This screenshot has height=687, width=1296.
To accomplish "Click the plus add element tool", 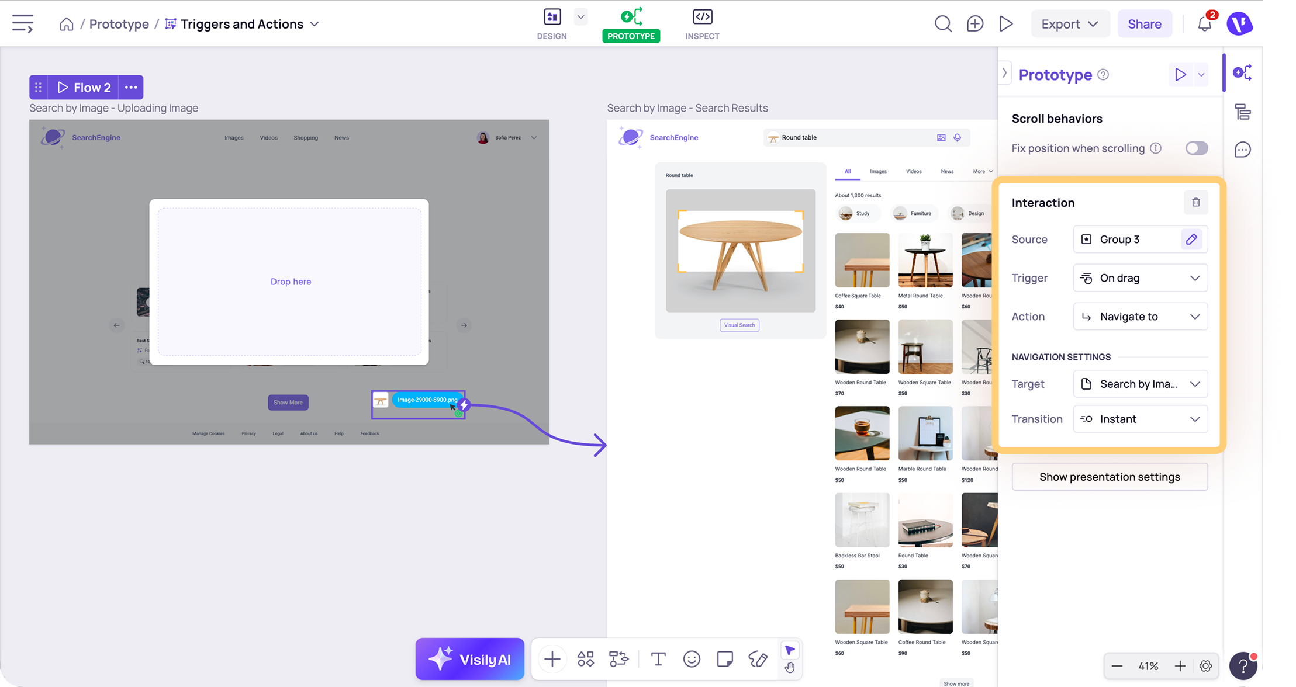I will tap(552, 659).
